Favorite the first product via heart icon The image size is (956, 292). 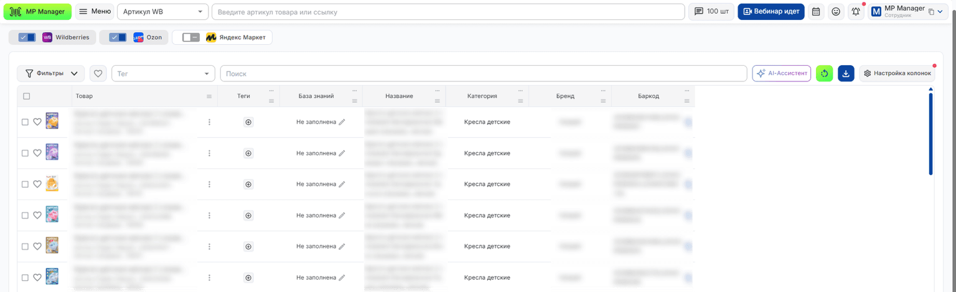point(37,122)
